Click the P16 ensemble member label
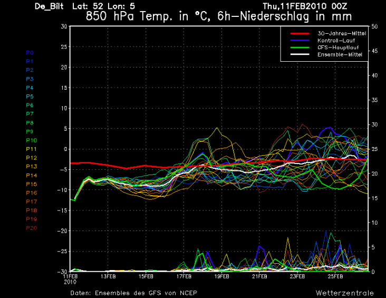The image size is (386, 298). 32,193
